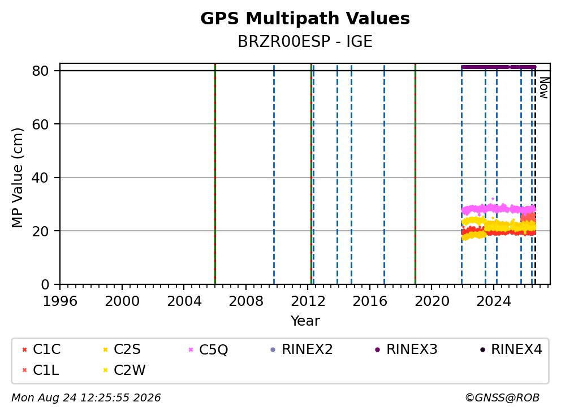Click the C1C red legend marker
The height and width of the screenshot is (415, 561).
click(24, 349)
